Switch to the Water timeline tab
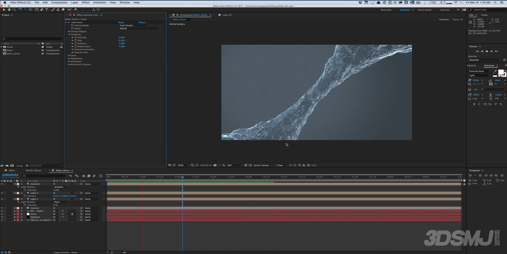The image size is (507, 254). click(12, 170)
